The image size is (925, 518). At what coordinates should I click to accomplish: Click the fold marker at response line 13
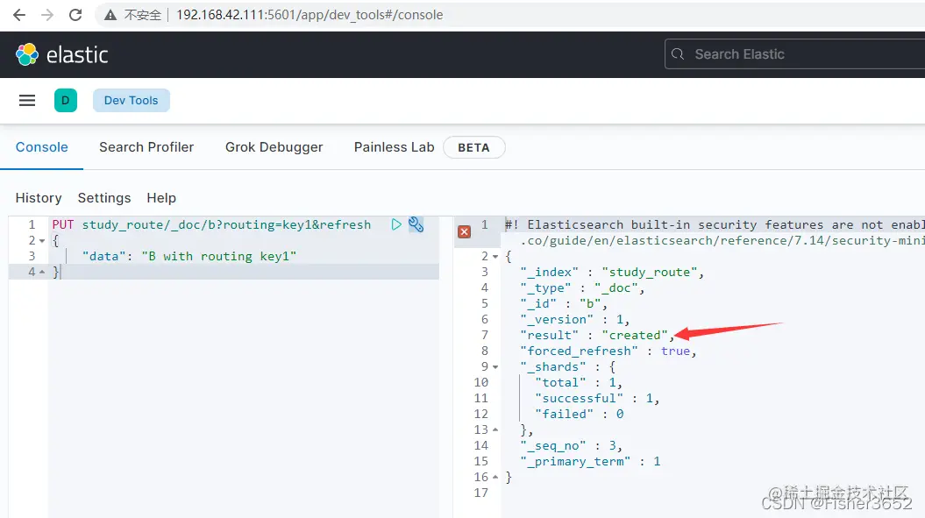(495, 429)
